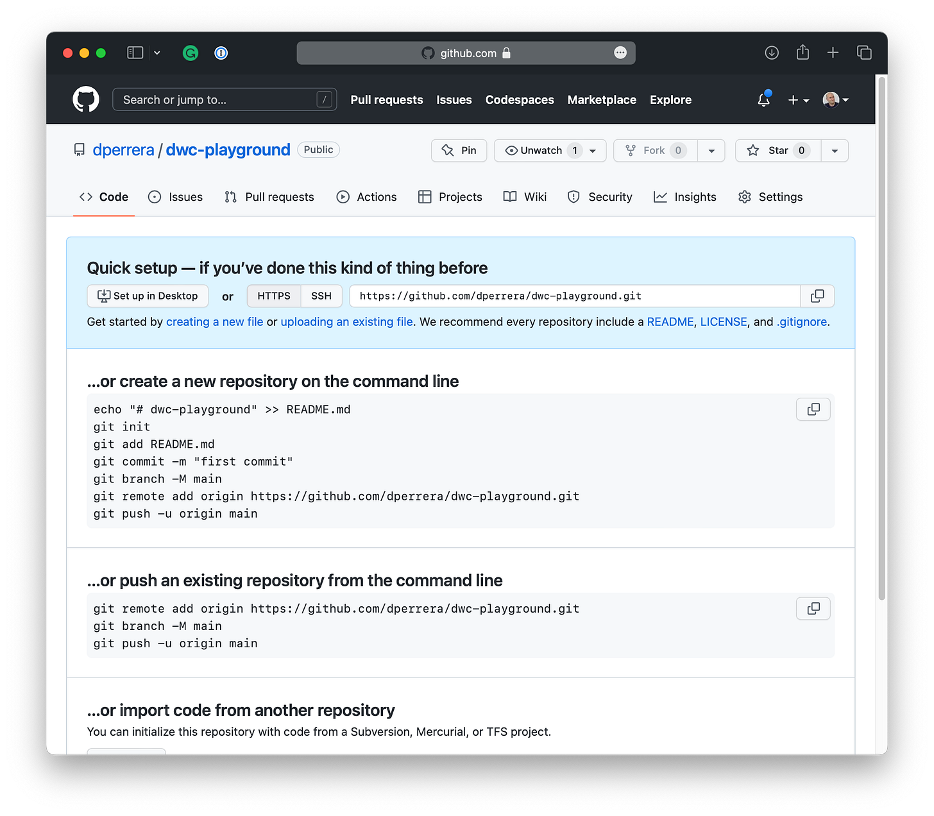Click the github.com address bar

466,53
